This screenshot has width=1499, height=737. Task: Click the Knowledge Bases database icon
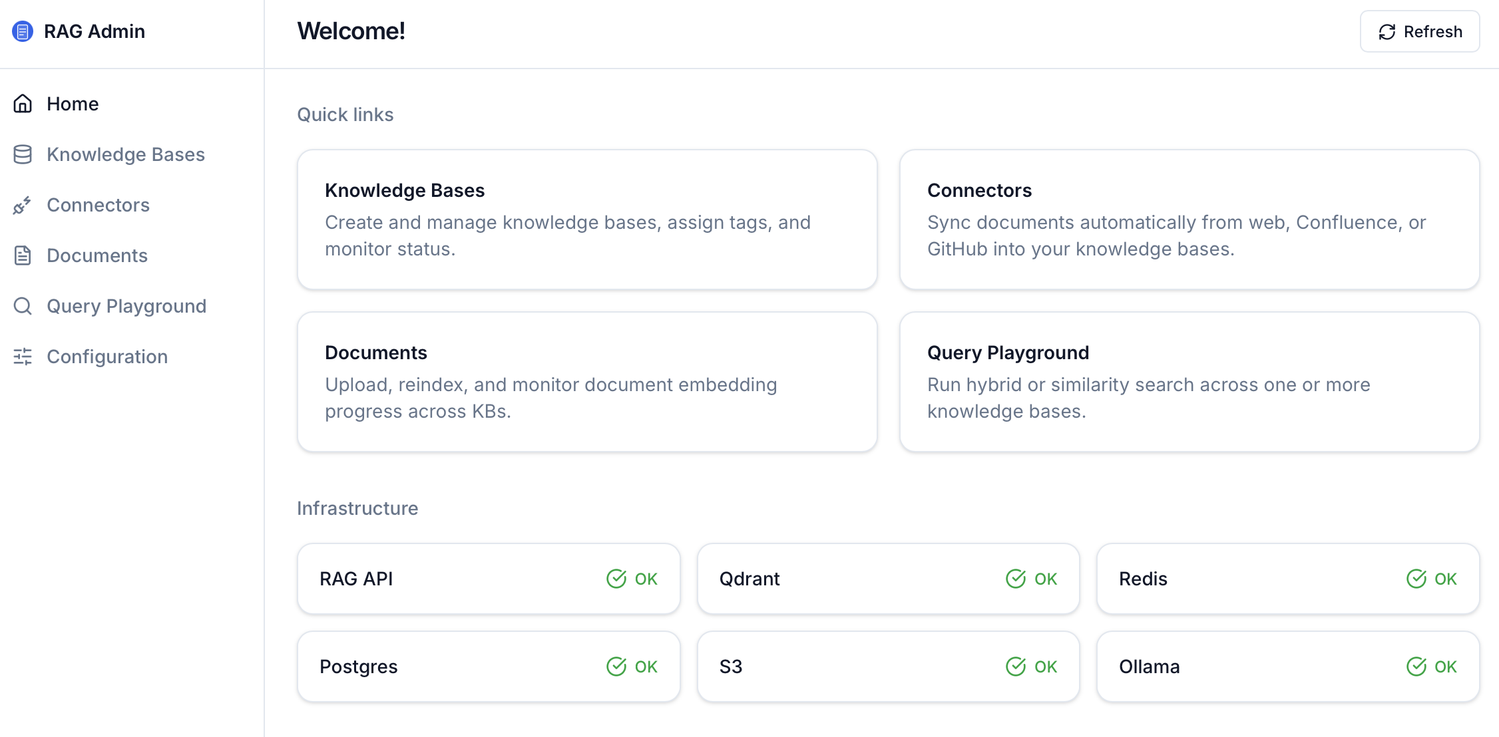23,154
